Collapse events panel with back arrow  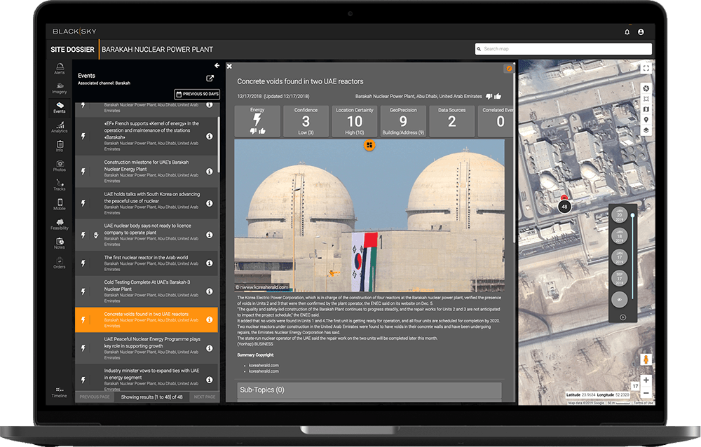tap(217, 66)
